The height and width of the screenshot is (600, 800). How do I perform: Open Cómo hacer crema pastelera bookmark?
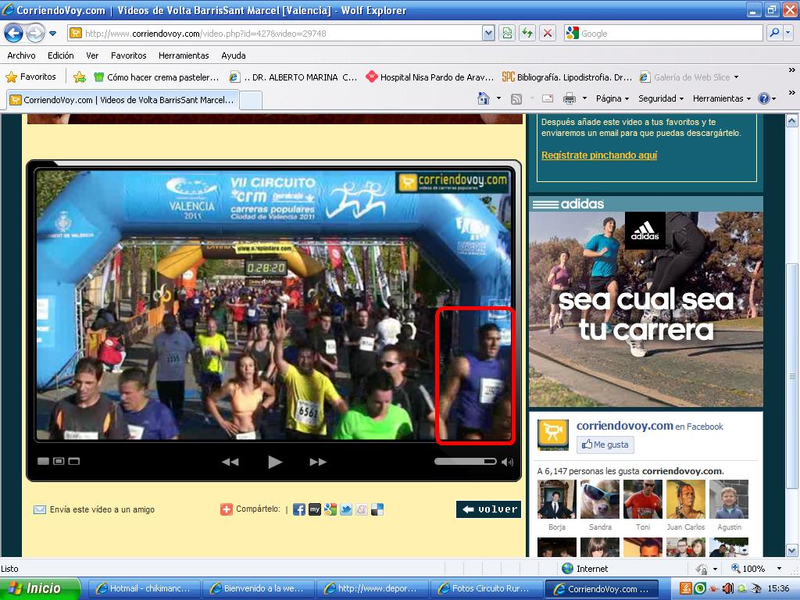click(x=156, y=77)
